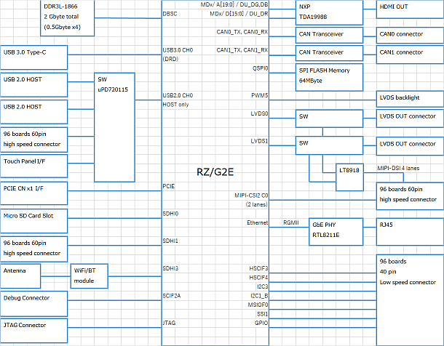Select the Micro SD Card Slot block
This screenshot has height=346, width=444.
pyautogui.click(x=35, y=216)
